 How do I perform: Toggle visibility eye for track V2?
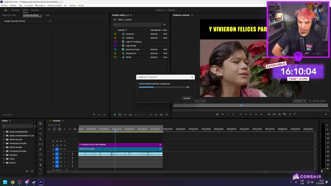[x=65, y=145]
